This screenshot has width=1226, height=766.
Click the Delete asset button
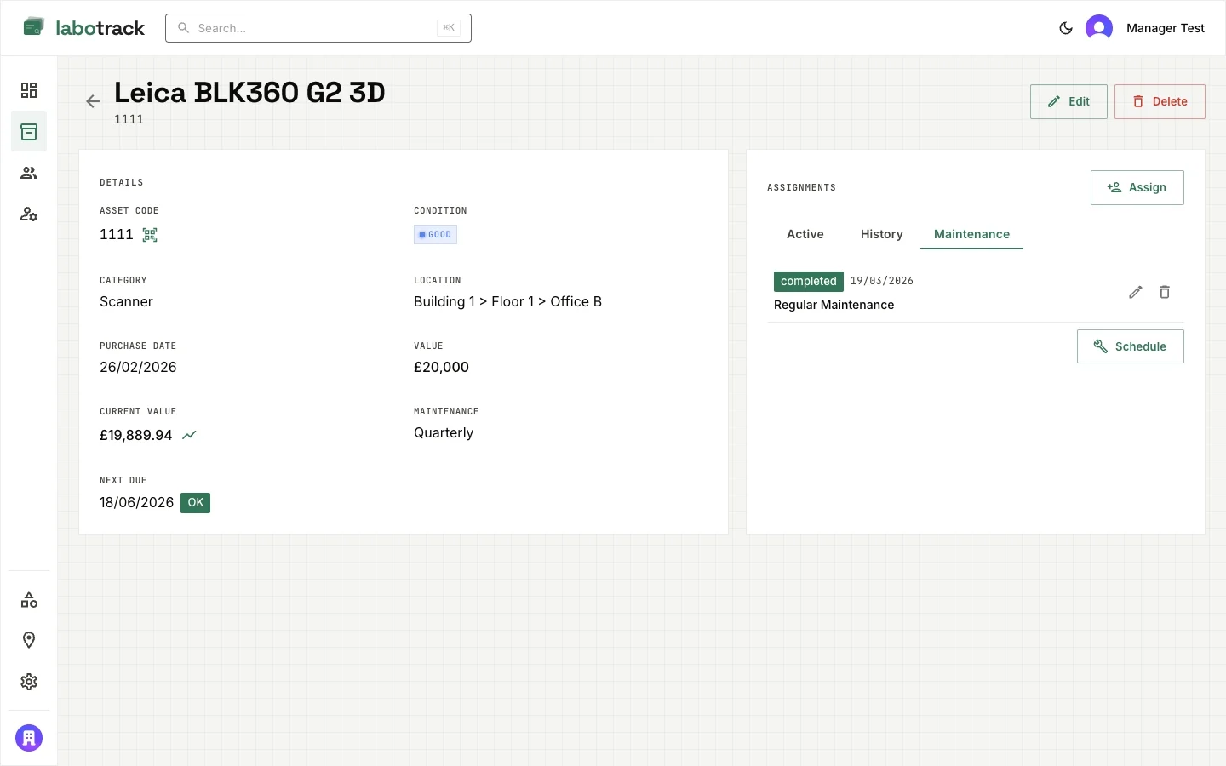(x=1160, y=101)
